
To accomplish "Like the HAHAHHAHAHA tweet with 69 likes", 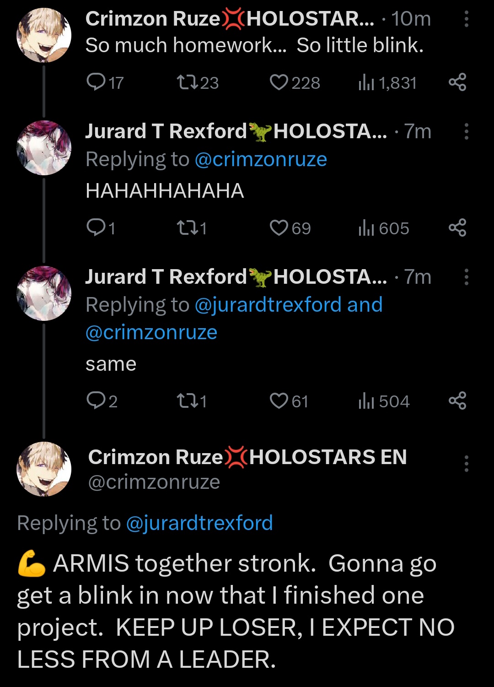I will [x=279, y=227].
